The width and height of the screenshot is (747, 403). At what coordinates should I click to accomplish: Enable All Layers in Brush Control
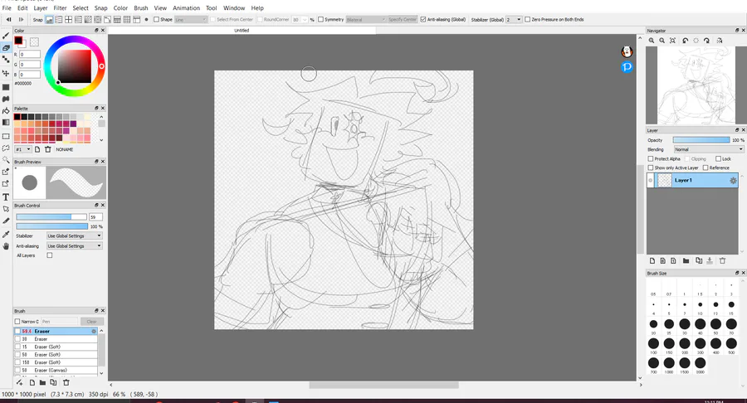[x=50, y=255]
